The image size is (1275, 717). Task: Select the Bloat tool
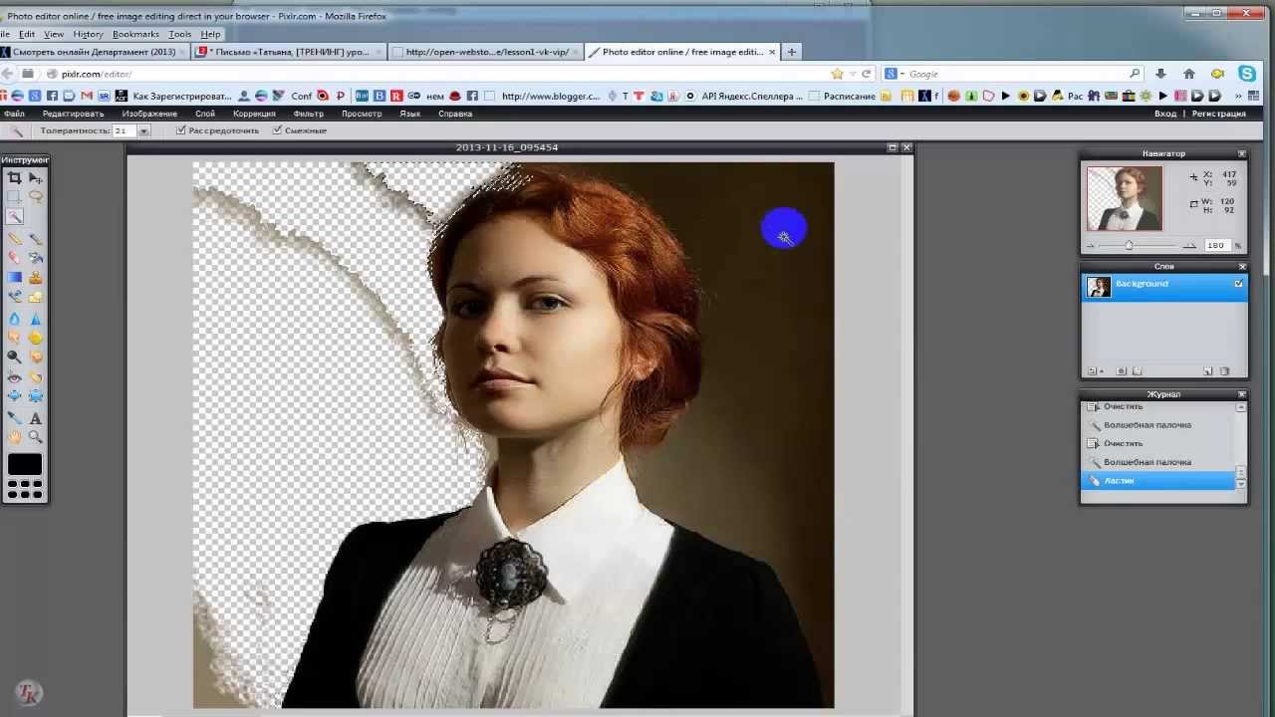14,396
